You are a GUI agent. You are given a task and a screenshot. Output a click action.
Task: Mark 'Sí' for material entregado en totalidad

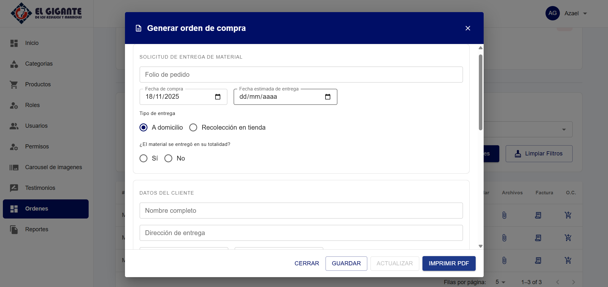(143, 158)
